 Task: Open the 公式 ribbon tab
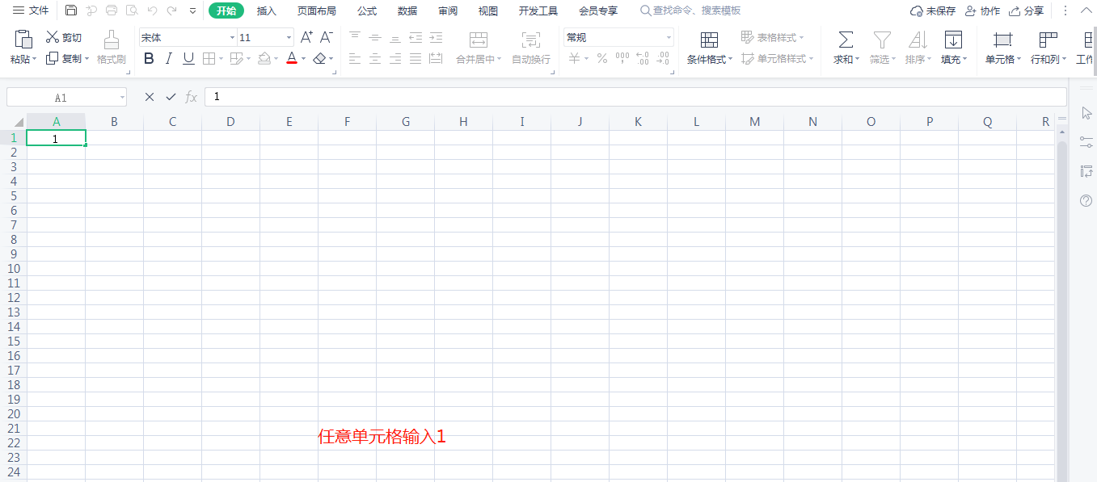pos(367,10)
